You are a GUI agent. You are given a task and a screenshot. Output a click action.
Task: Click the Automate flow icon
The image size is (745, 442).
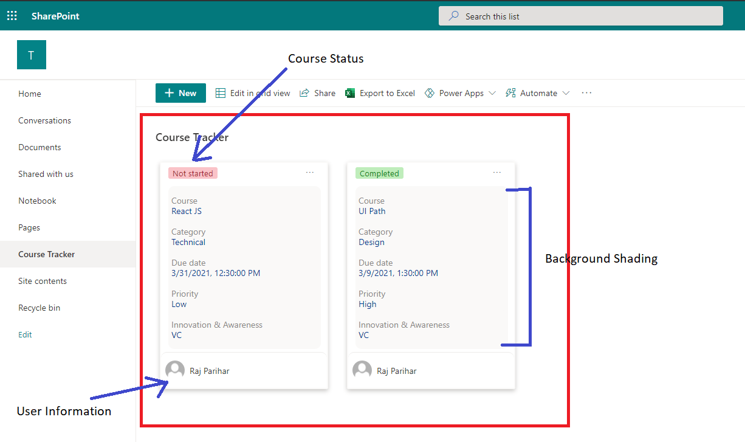click(x=510, y=92)
